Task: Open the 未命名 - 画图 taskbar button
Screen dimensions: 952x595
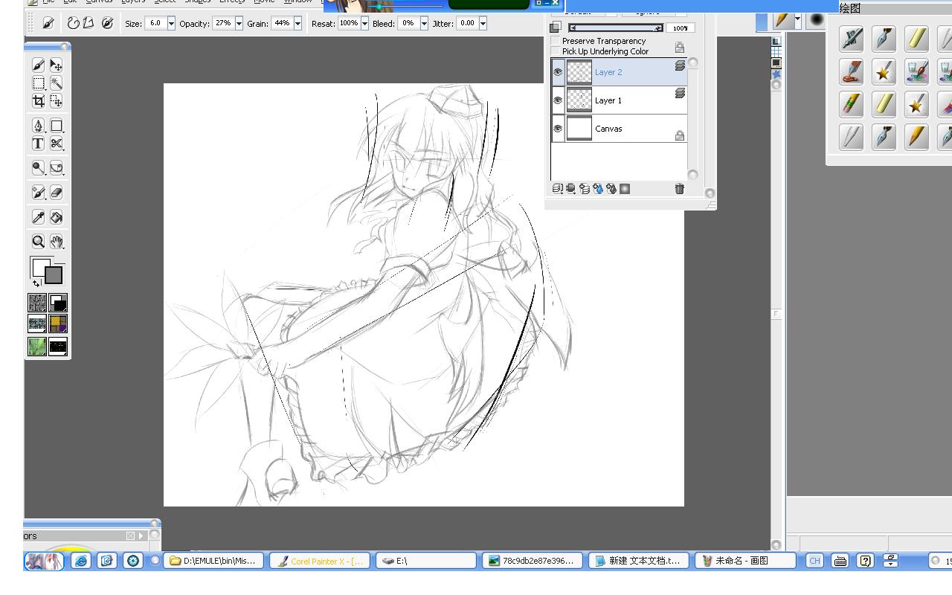Action: point(744,561)
